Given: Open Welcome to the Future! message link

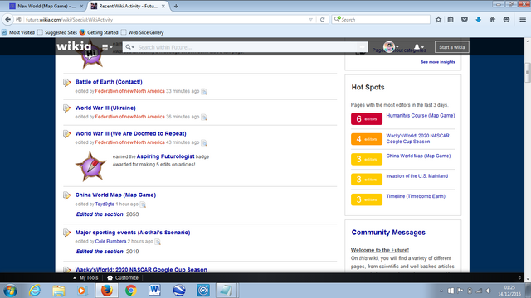Looking at the screenshot, I should pyautogui.click(x=380, y=250).
